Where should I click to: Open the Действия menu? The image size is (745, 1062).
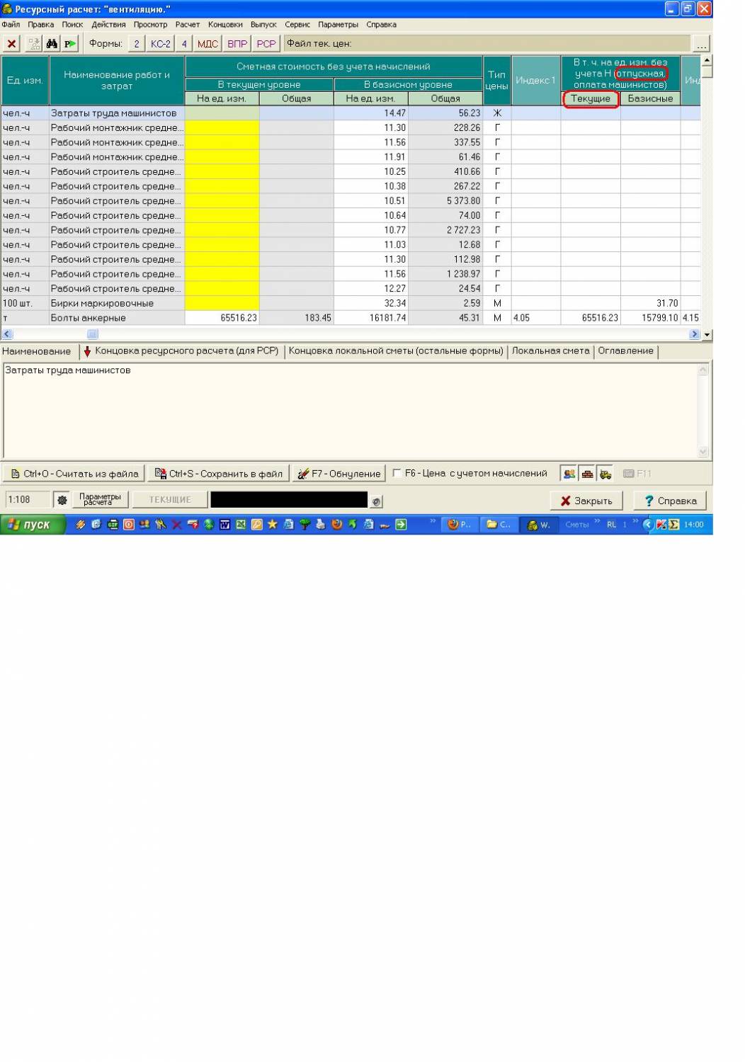(x=108, y=24)
